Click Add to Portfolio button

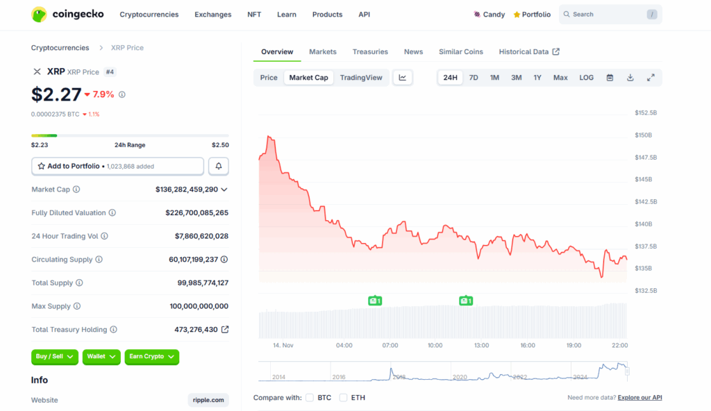(117, 167)
